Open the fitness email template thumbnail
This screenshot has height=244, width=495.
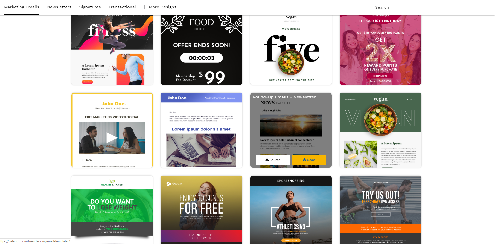pyautogui.click(x=112, y=50)
